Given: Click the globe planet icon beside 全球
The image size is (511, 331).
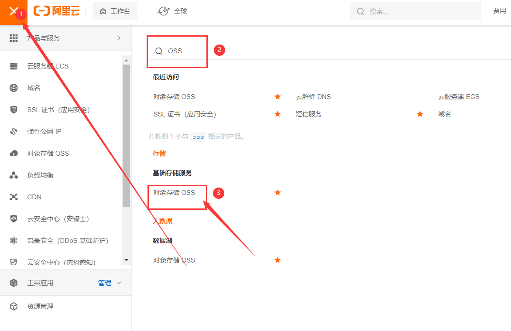Looking at the screenshot, I should [x=163, y=11].
